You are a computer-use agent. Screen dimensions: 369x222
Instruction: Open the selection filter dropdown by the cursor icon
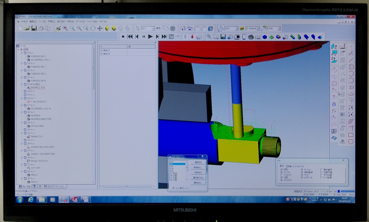tap(154, 29)
